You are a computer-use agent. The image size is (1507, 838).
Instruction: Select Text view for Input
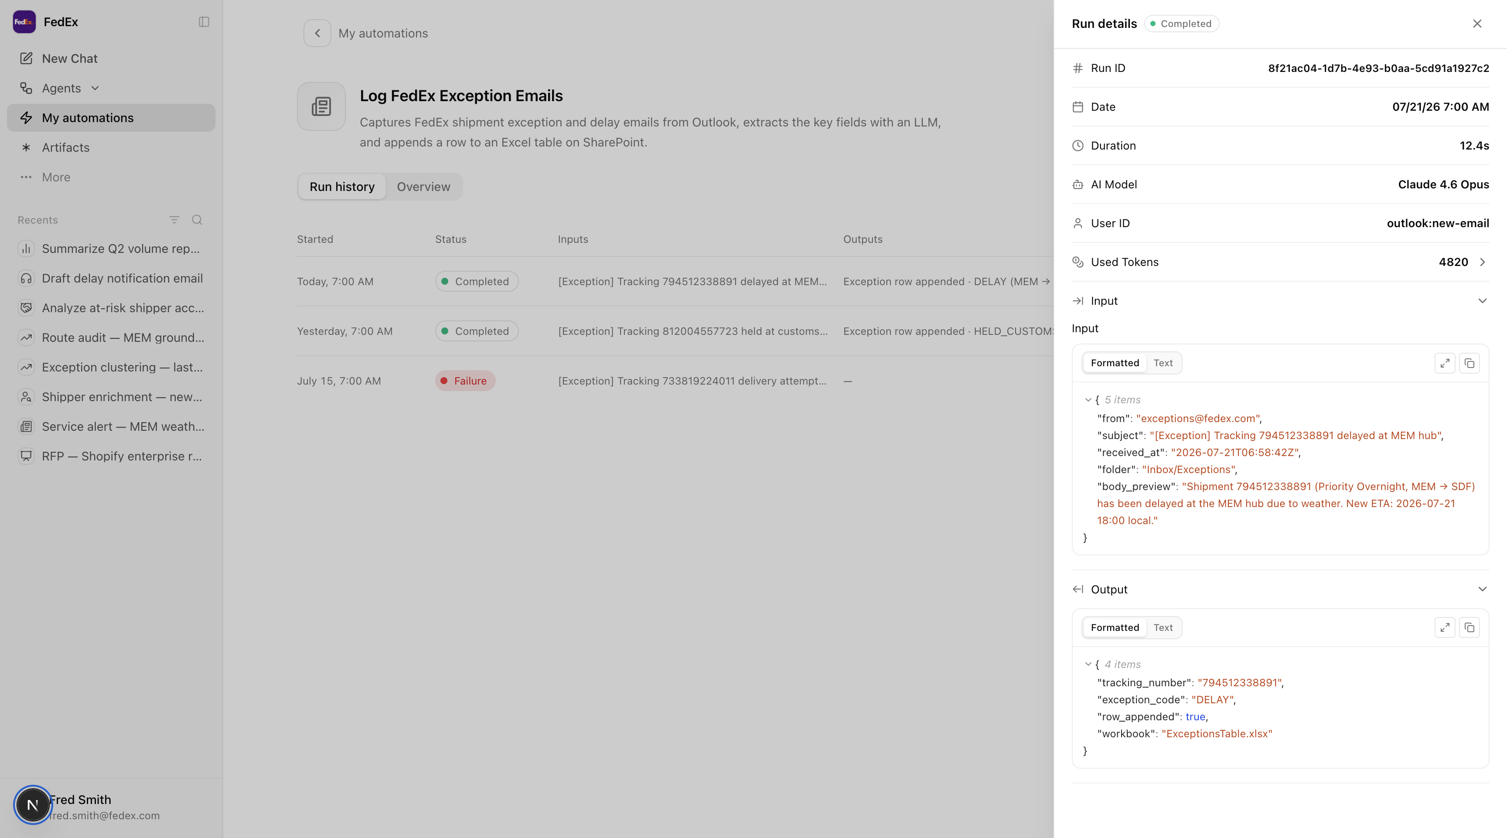(1163, 363)
